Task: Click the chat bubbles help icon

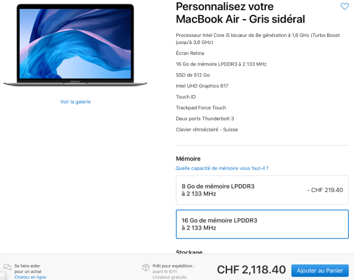Action: [x=8, y=267]
